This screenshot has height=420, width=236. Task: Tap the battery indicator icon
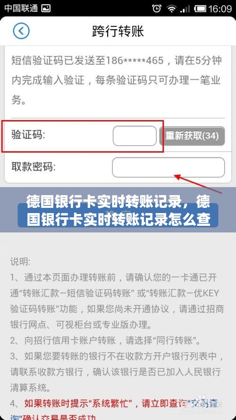(x=200, y=9)
